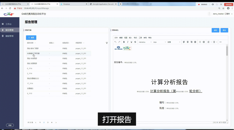Viewport: 234px width, 130px height.
Task: Align the text left in the editor
Action: (184, 42)
